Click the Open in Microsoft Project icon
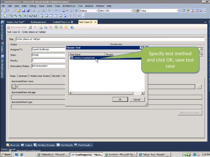This screenshot has height=157, width=210. [x=61, y=27]
